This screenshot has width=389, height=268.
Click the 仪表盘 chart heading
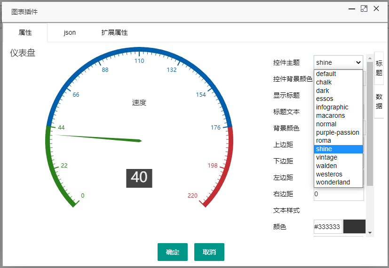(23, 53)
